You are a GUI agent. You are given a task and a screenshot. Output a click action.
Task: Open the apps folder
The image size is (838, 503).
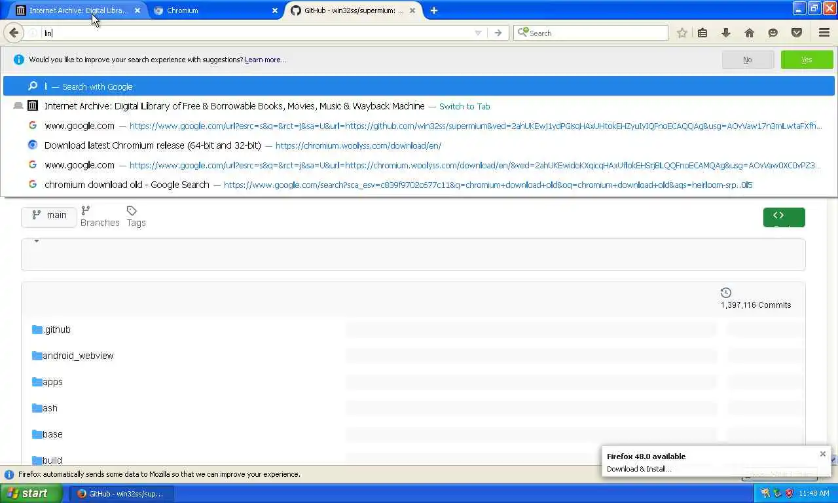click(52, 382)
